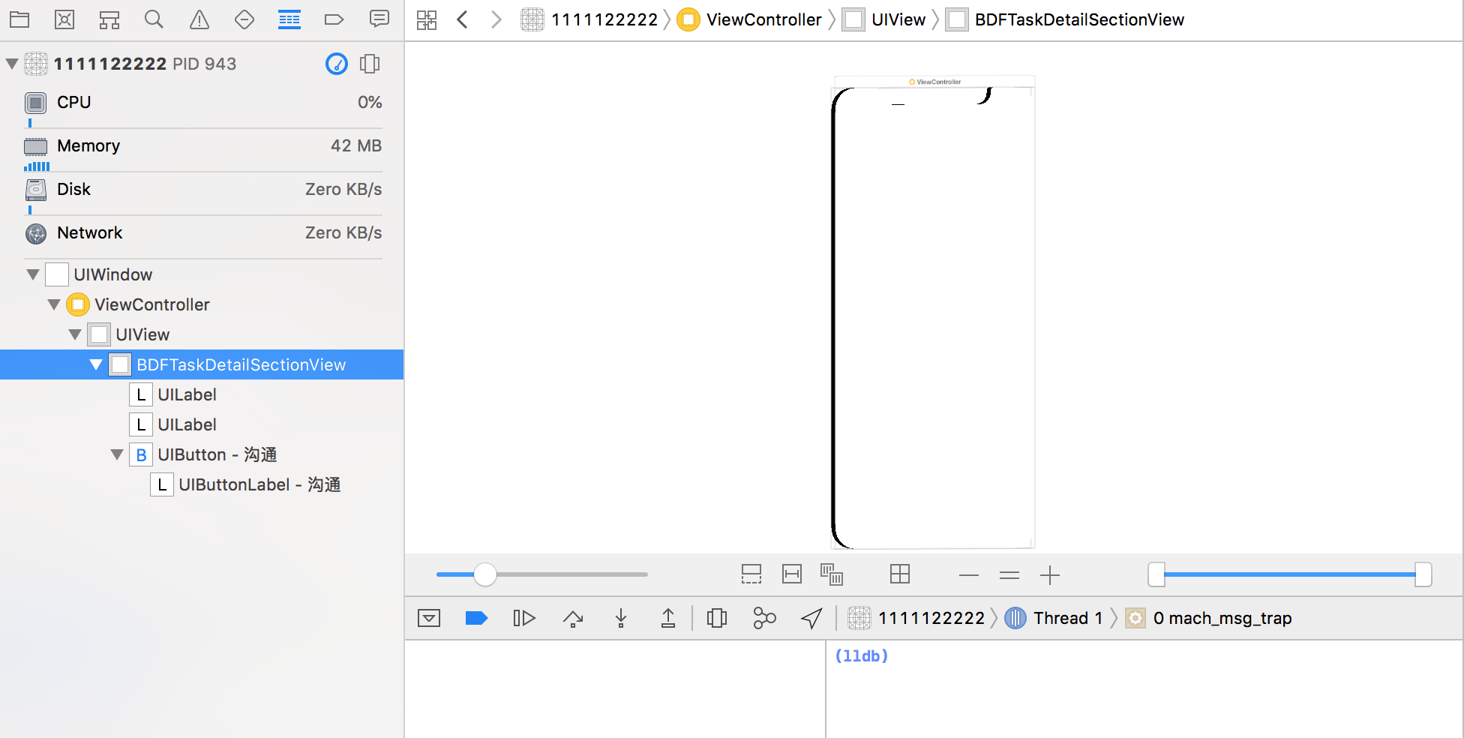Open the Test navigator diamond icon

point(244,19)
